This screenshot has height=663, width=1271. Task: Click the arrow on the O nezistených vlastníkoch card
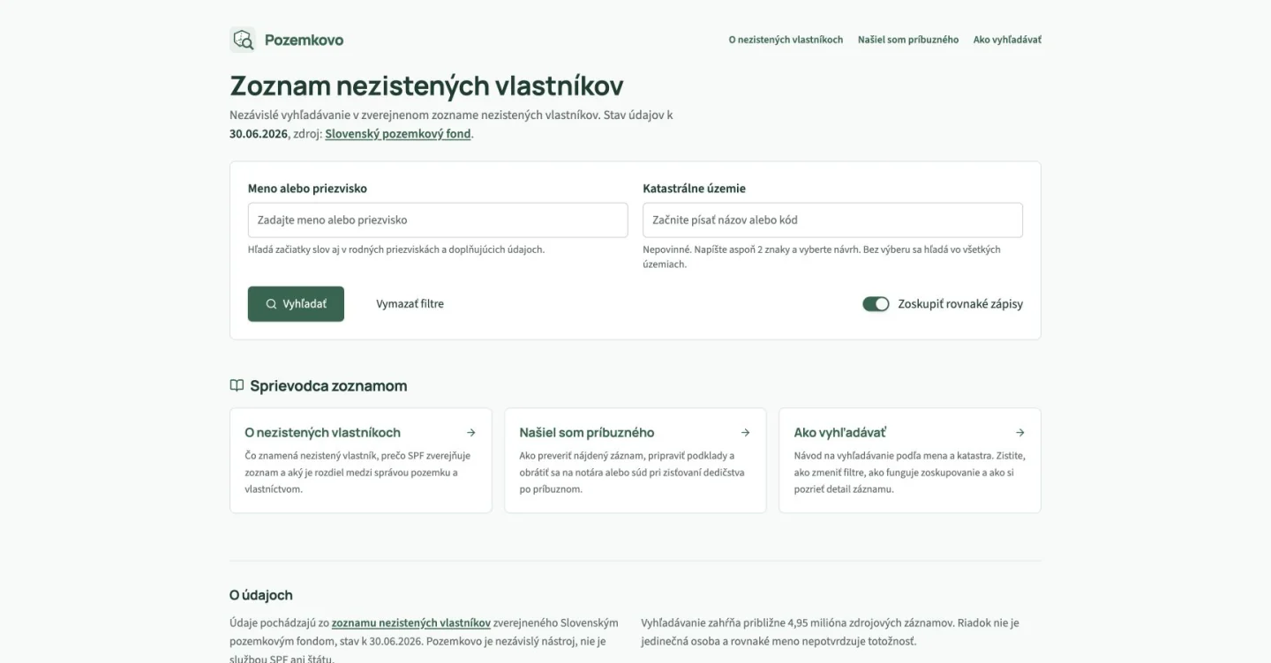[x=471, y=433]
